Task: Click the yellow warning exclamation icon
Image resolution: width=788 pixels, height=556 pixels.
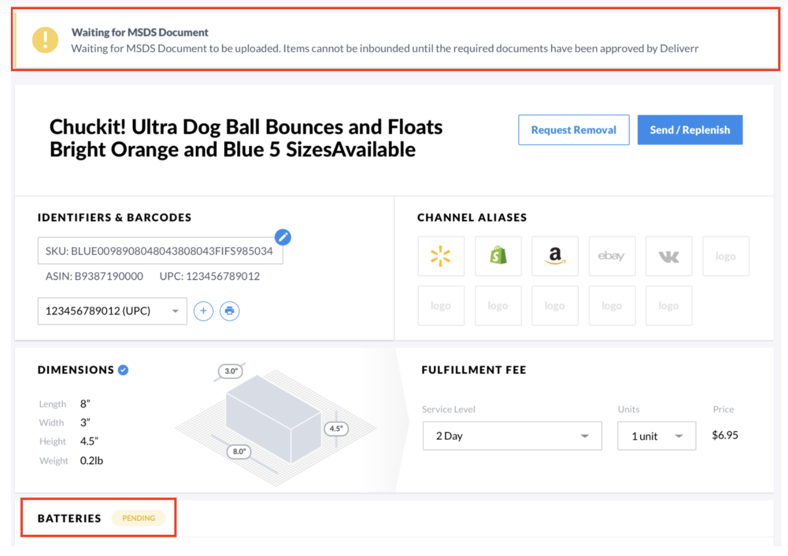Action: click(45, 40)
